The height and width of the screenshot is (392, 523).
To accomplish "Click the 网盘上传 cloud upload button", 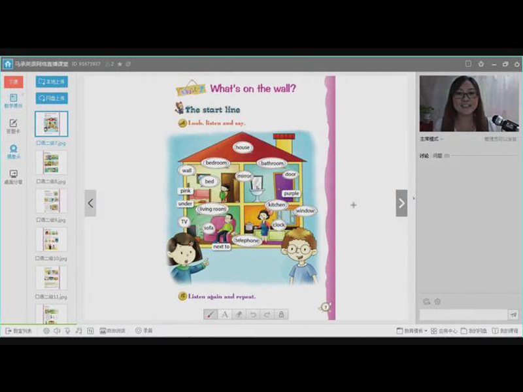I will [x=52, y=98].
